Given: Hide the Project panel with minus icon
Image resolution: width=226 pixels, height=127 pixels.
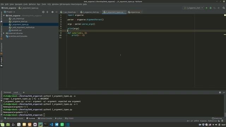Looking at the screenshot, I should [x=56, y=12].
